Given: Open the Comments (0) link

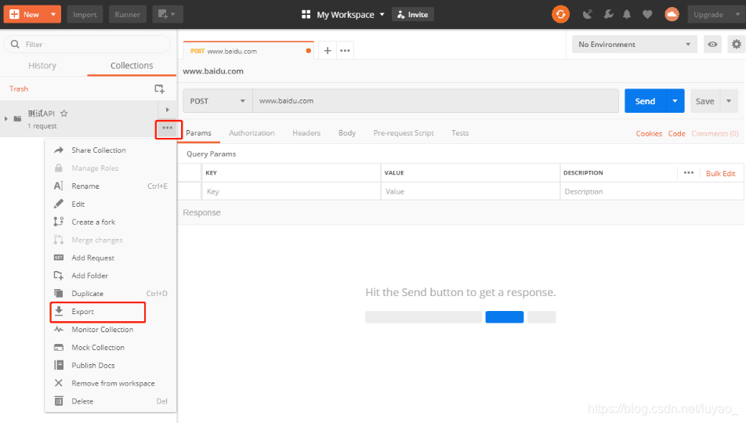Looking at the screenshot, I should pos(715,134).
